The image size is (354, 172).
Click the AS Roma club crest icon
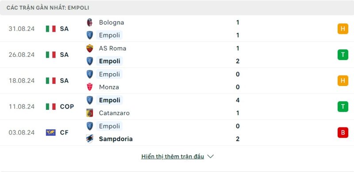click(90, 49)
